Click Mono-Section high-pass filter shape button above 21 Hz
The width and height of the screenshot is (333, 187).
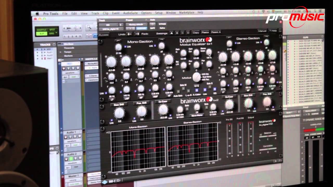118,41
